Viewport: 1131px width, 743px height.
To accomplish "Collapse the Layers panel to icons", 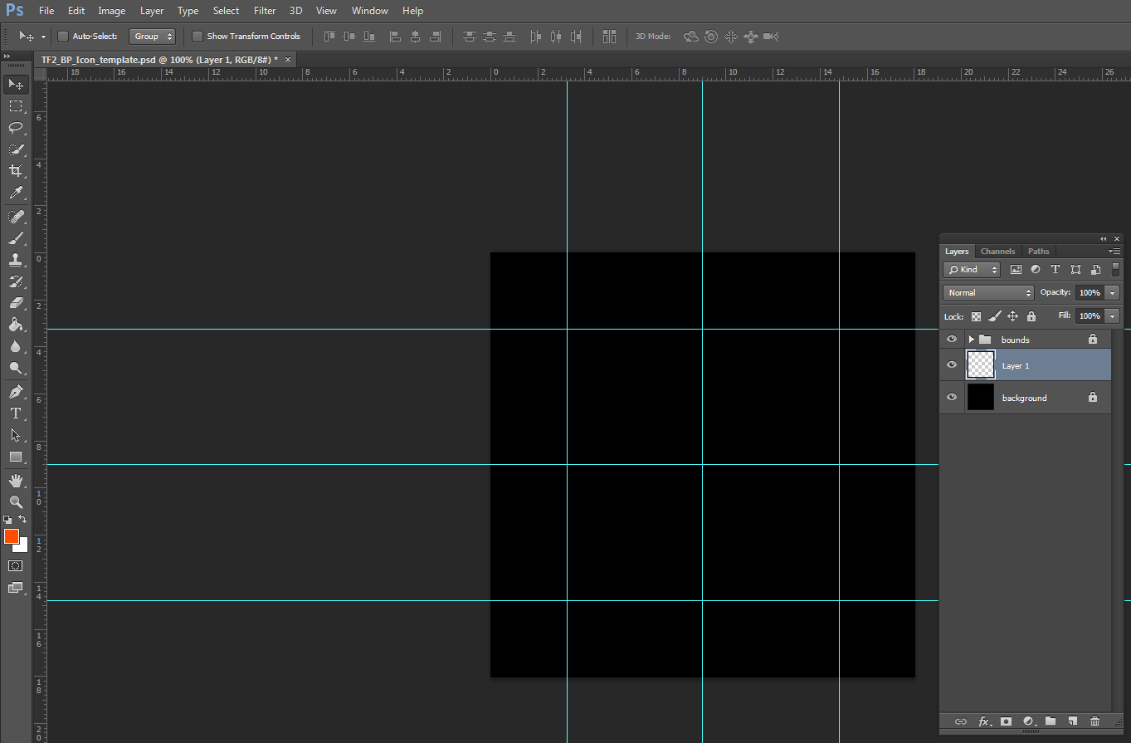I will [x=1104, y=239].
